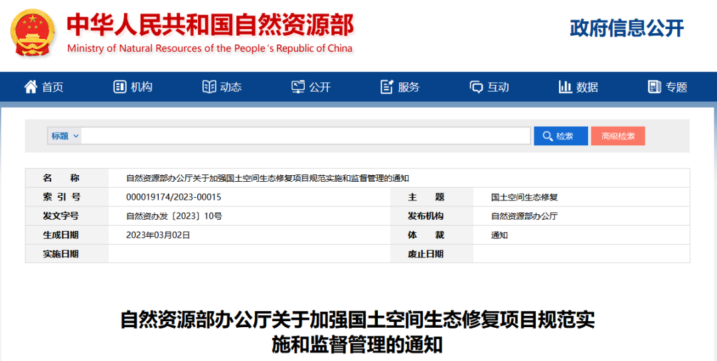Image resolution: width=717 pixels, height=361 pixels.
Task: Click the bar chart icon for 数据
Action: click(566, 87)
